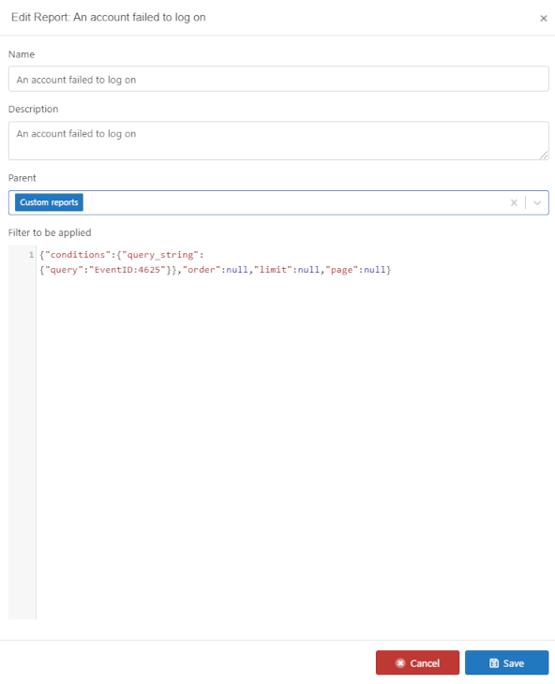The image size is (555, 684).
Task: Click the "page" key in filter JSON
Action: (341, 270)
